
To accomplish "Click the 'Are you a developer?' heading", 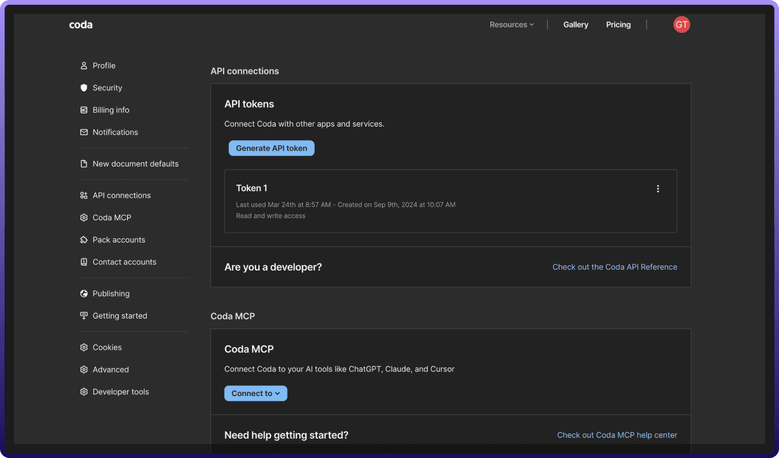I will 273,268.
